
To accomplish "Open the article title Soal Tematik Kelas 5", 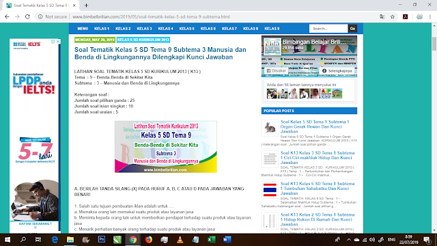I will (160, 53).
